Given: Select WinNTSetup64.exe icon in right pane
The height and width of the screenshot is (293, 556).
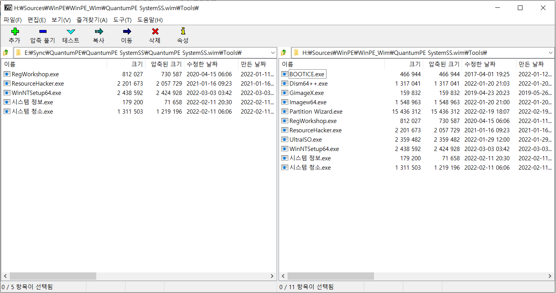Looking at the screenshot, I should point(285,149).
